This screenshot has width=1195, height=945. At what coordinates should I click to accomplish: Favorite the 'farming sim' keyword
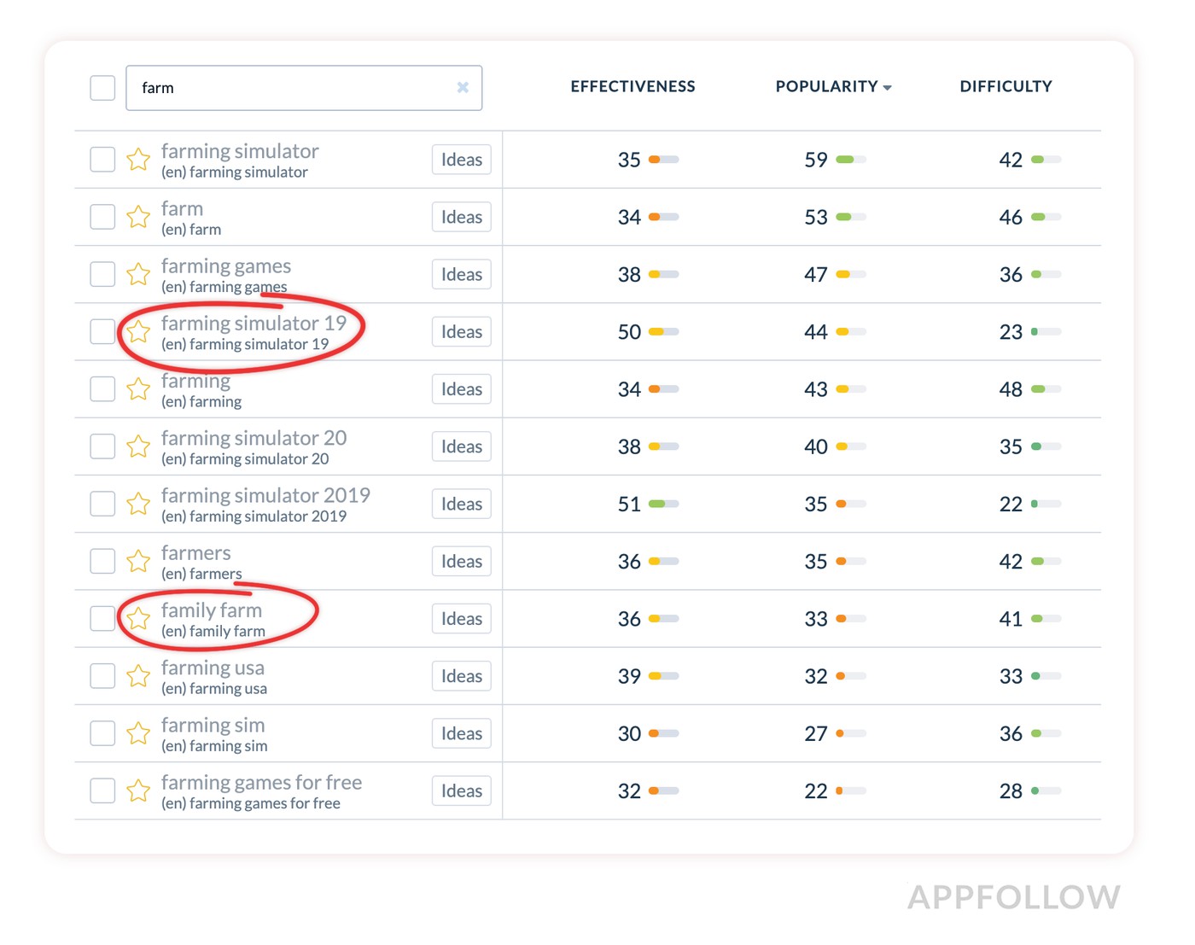click(138, 733)
